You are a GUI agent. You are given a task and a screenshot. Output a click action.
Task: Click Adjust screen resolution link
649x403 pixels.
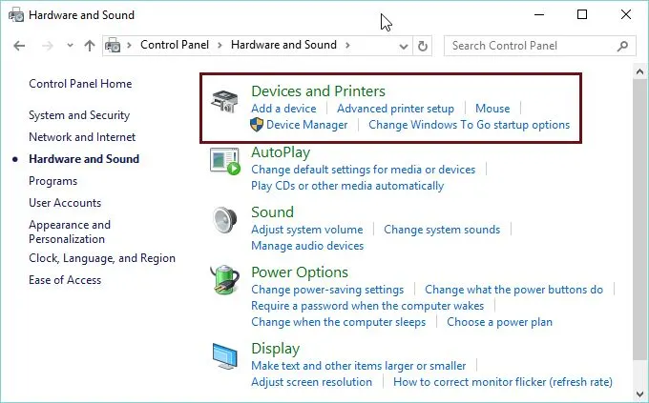312,382
